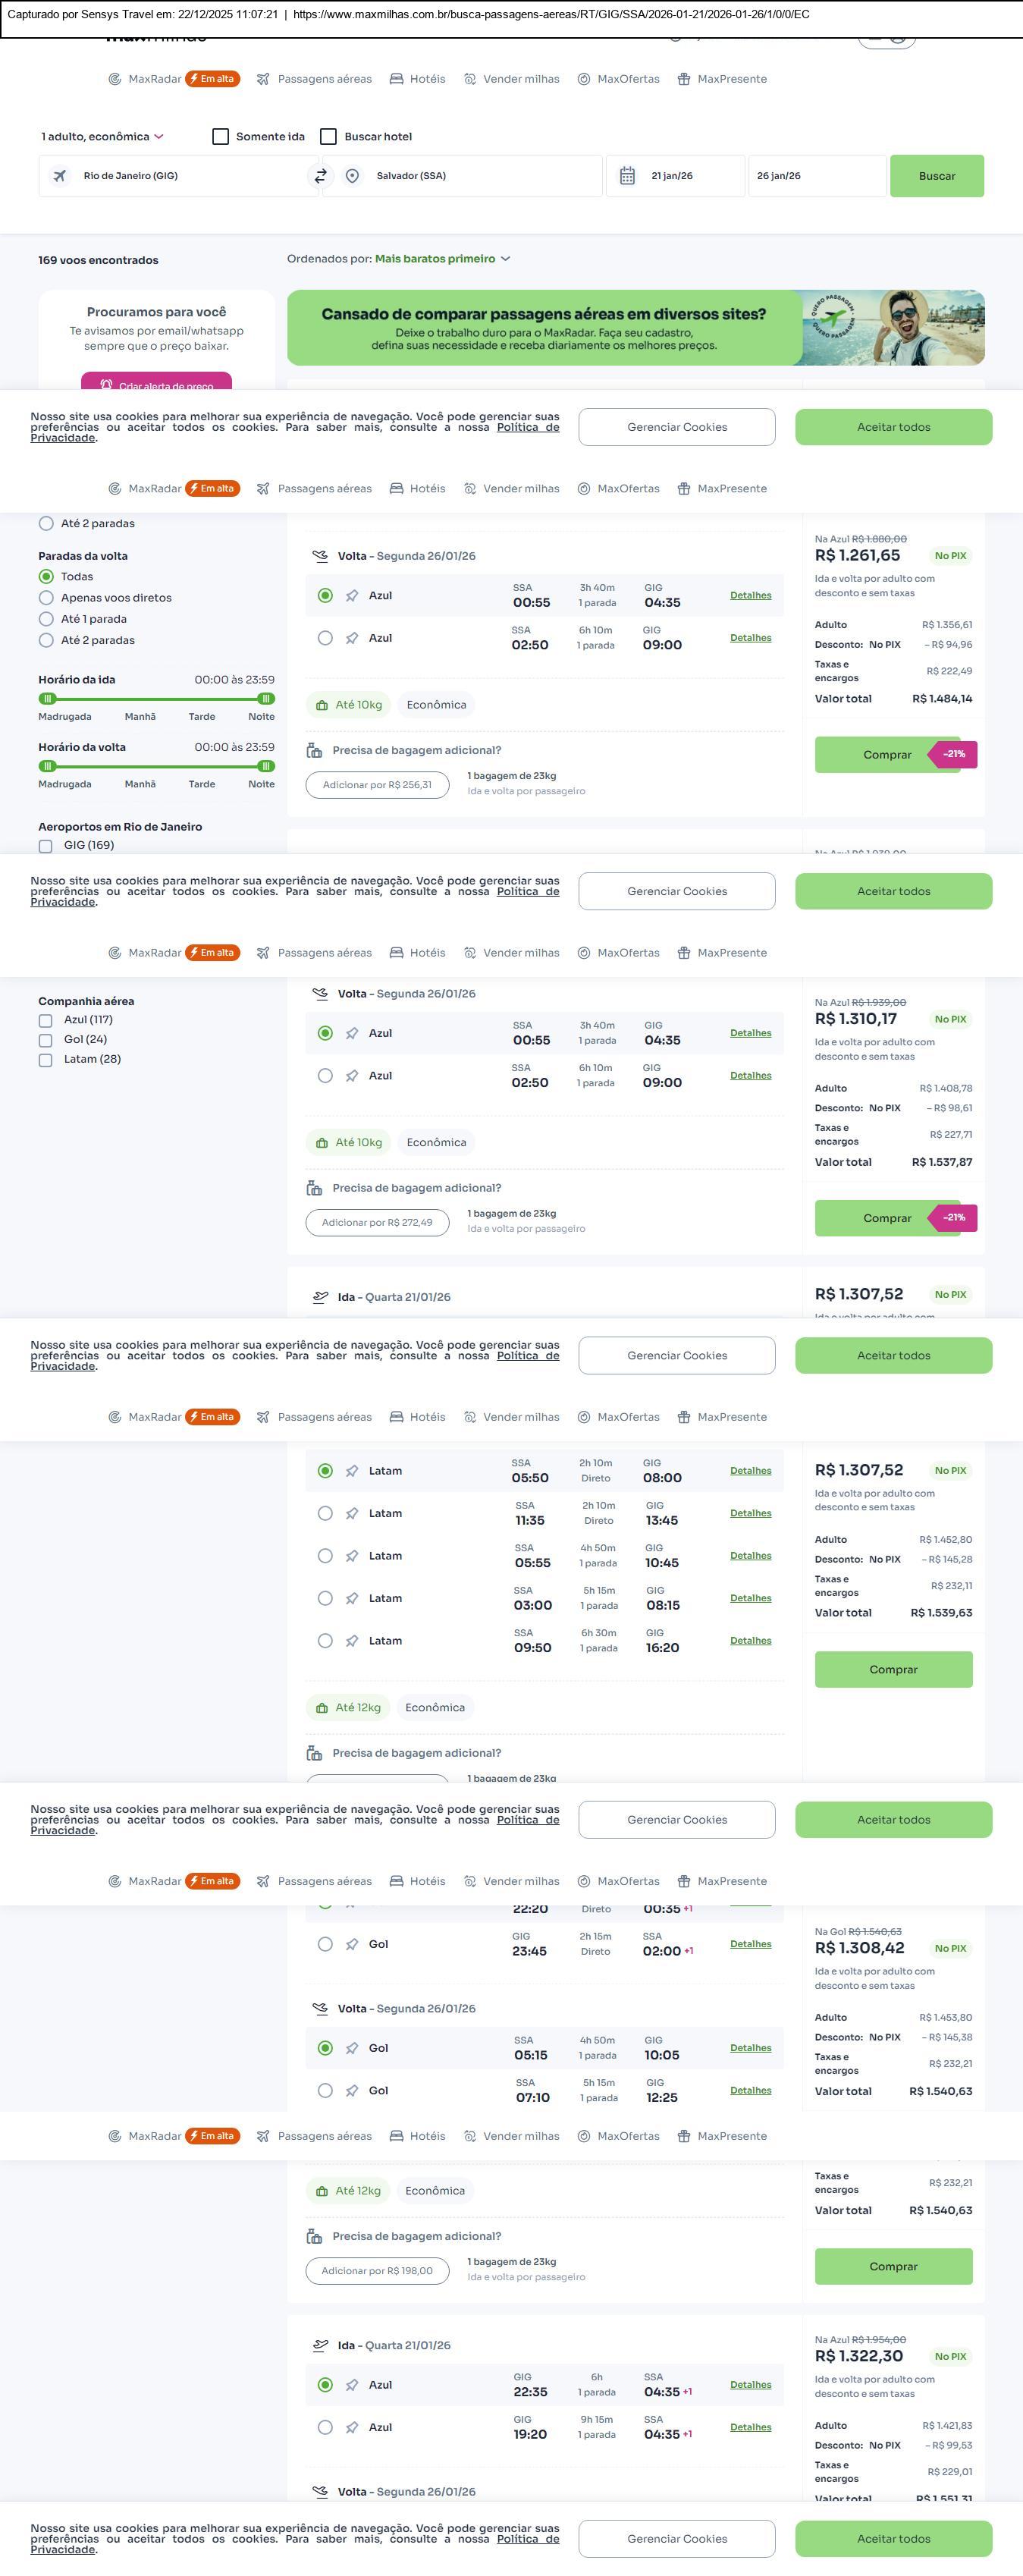Image resolution: width=1023 pixels, height=2576 pixels.
Task: Open the 1 adulto, econômica passenger dropdown
Action: (102, 137)
